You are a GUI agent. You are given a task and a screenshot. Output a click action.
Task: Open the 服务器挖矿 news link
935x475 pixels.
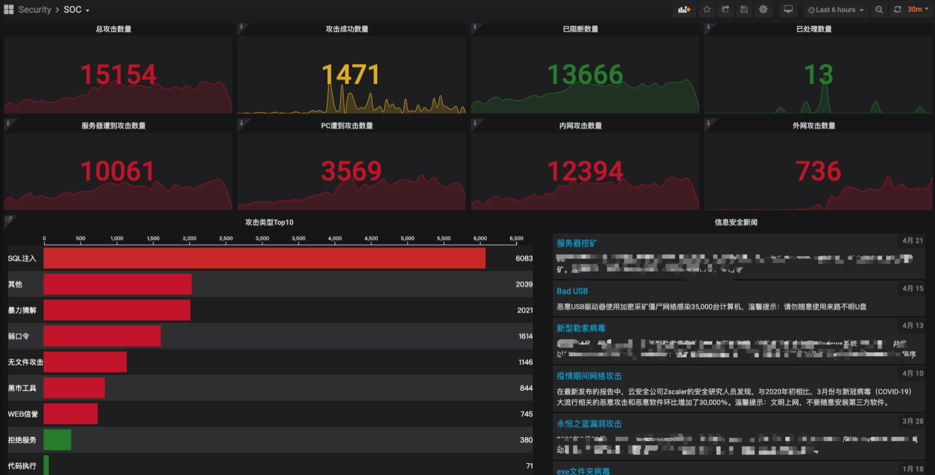point(577,243)
